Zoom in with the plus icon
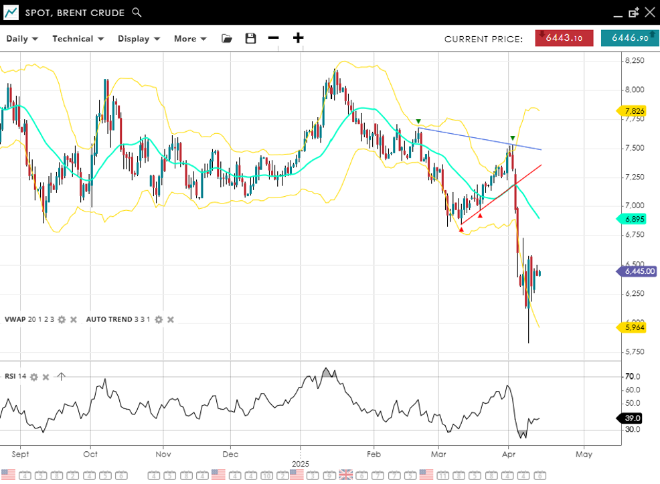 pos(298,38)
